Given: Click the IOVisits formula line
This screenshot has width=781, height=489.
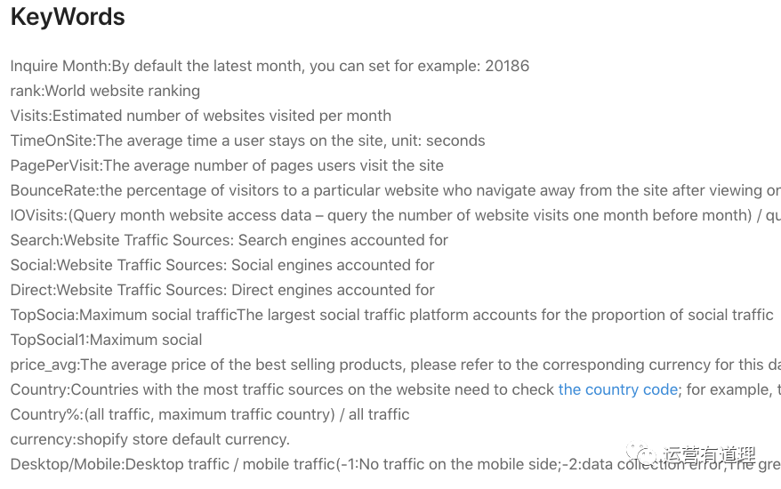Looking at the screenshot, I should pyautogui.click(x=391, y=215).
